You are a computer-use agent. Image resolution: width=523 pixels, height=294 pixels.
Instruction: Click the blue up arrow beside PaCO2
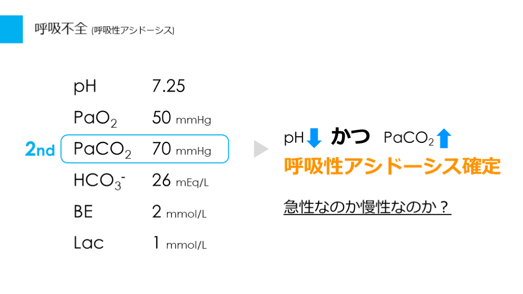coord(445,138)
